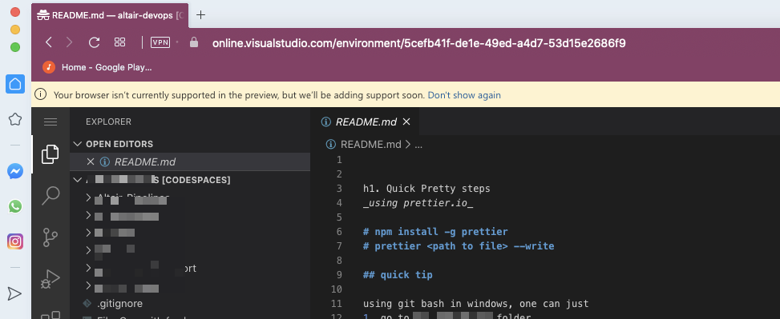Open the Run and Debug view
Screen dimensions: 780x319
pos(51,278)
